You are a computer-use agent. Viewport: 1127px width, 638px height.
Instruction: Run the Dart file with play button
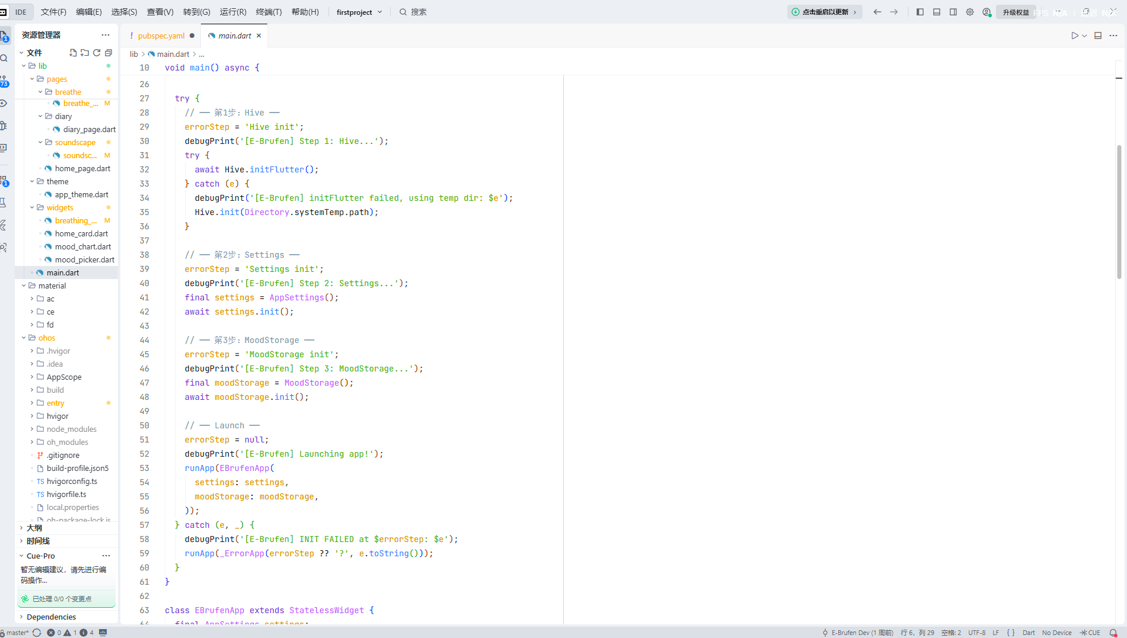1075,36
